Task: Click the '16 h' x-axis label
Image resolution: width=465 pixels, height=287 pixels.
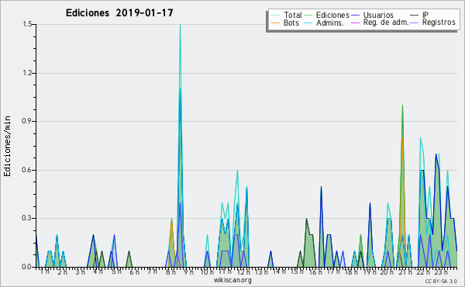Action: [315, 271]
